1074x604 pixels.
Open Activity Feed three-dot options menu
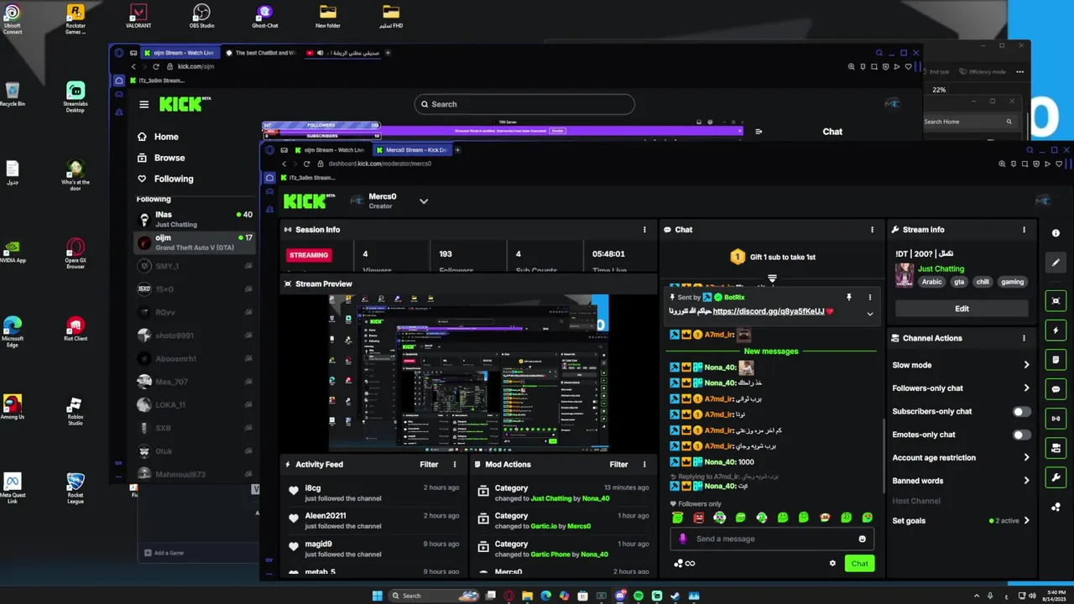pyautogui.click(x=455, y=464)
